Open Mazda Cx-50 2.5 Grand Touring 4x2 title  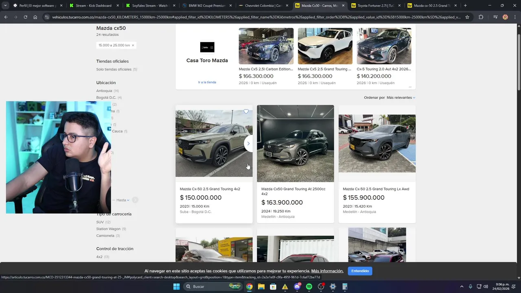pyautogui.click(x=210, y=189)
